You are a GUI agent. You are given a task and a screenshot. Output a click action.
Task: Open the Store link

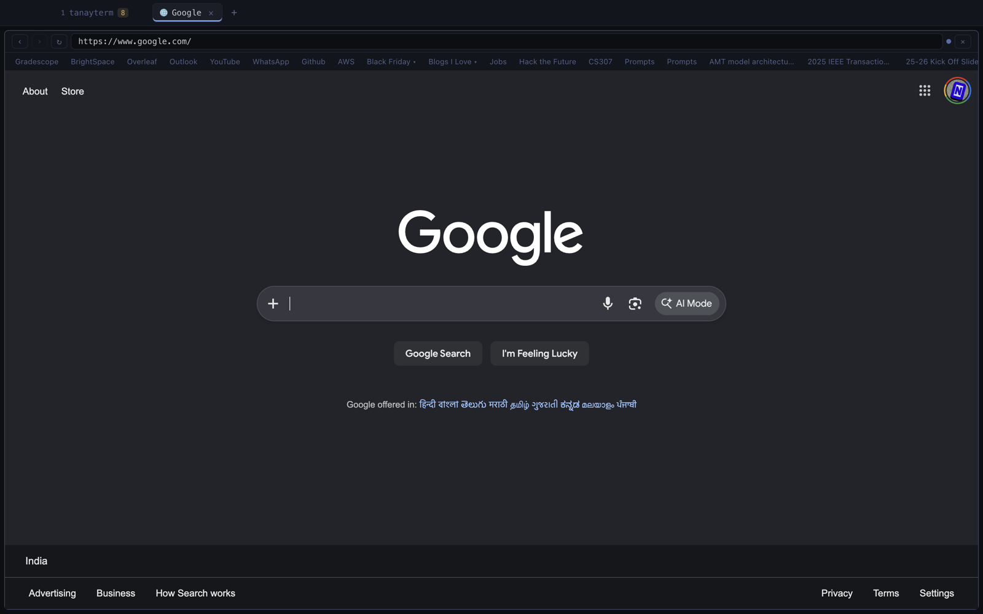pyautogui.click(x=72, y=91)
